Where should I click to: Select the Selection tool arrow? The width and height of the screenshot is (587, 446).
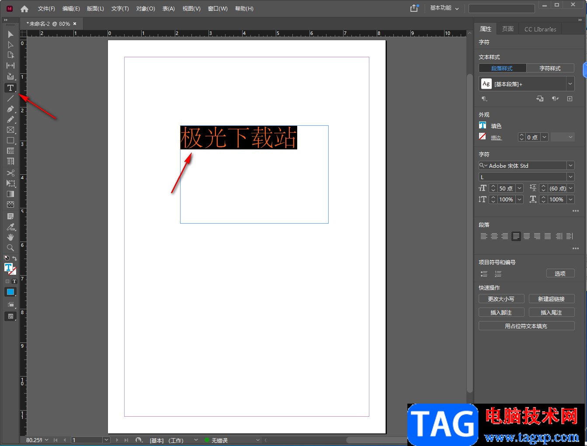pyautogui.click(x=10, y=34)
